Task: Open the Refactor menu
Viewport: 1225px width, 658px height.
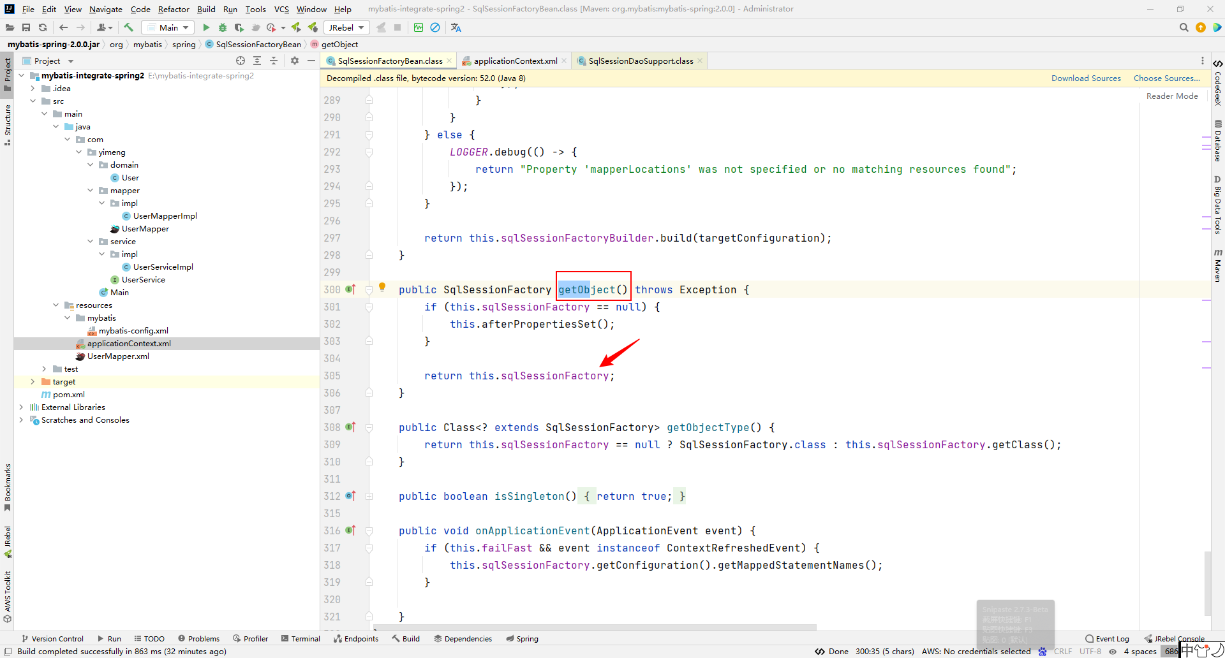Action: [174, 9]
